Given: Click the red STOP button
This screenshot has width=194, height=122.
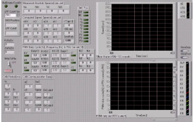Looking at the screenshot, I should click(x=8, y=71).
